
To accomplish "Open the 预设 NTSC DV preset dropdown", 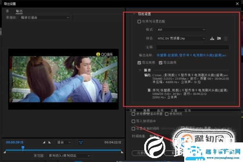I will (x=181, y=38).
